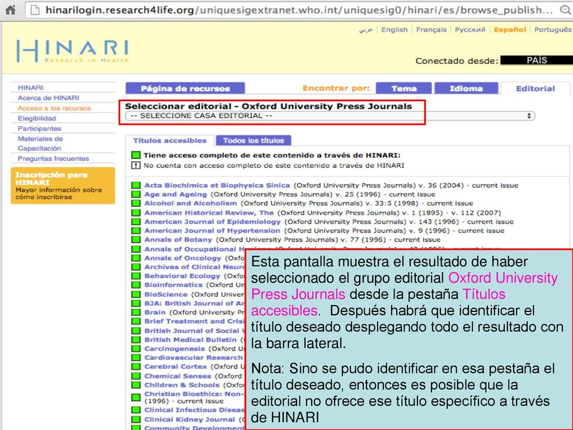
Task: Click green access square beside Acta Biochimica
Action: pos(136,185)
